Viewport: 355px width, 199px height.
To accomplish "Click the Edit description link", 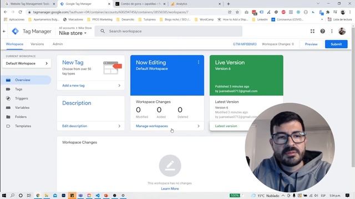I will [74, 126].
